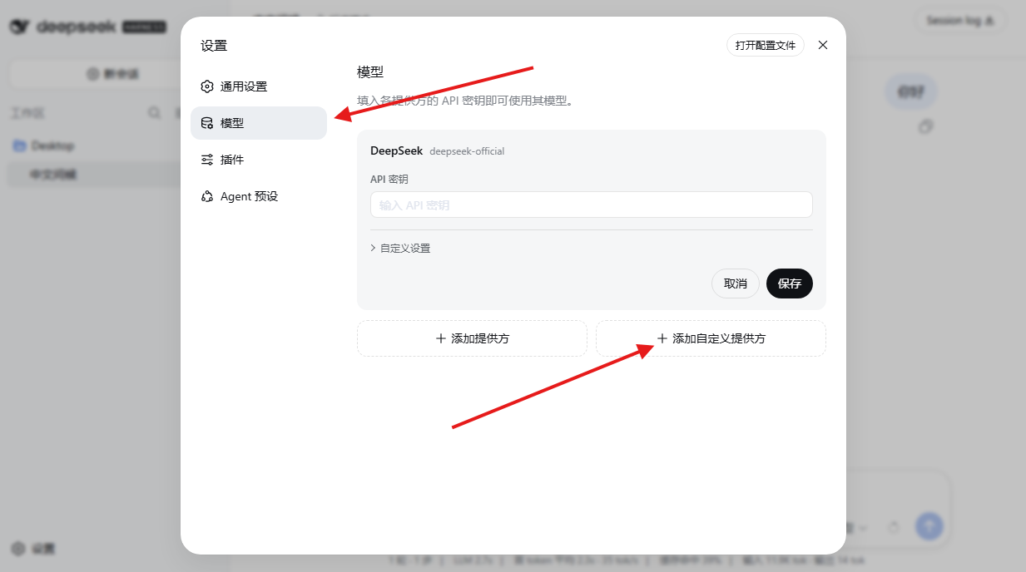The image size is (1026, 572).
Task: Click the 模型 heading in content pane
Action: click(370, 72)
